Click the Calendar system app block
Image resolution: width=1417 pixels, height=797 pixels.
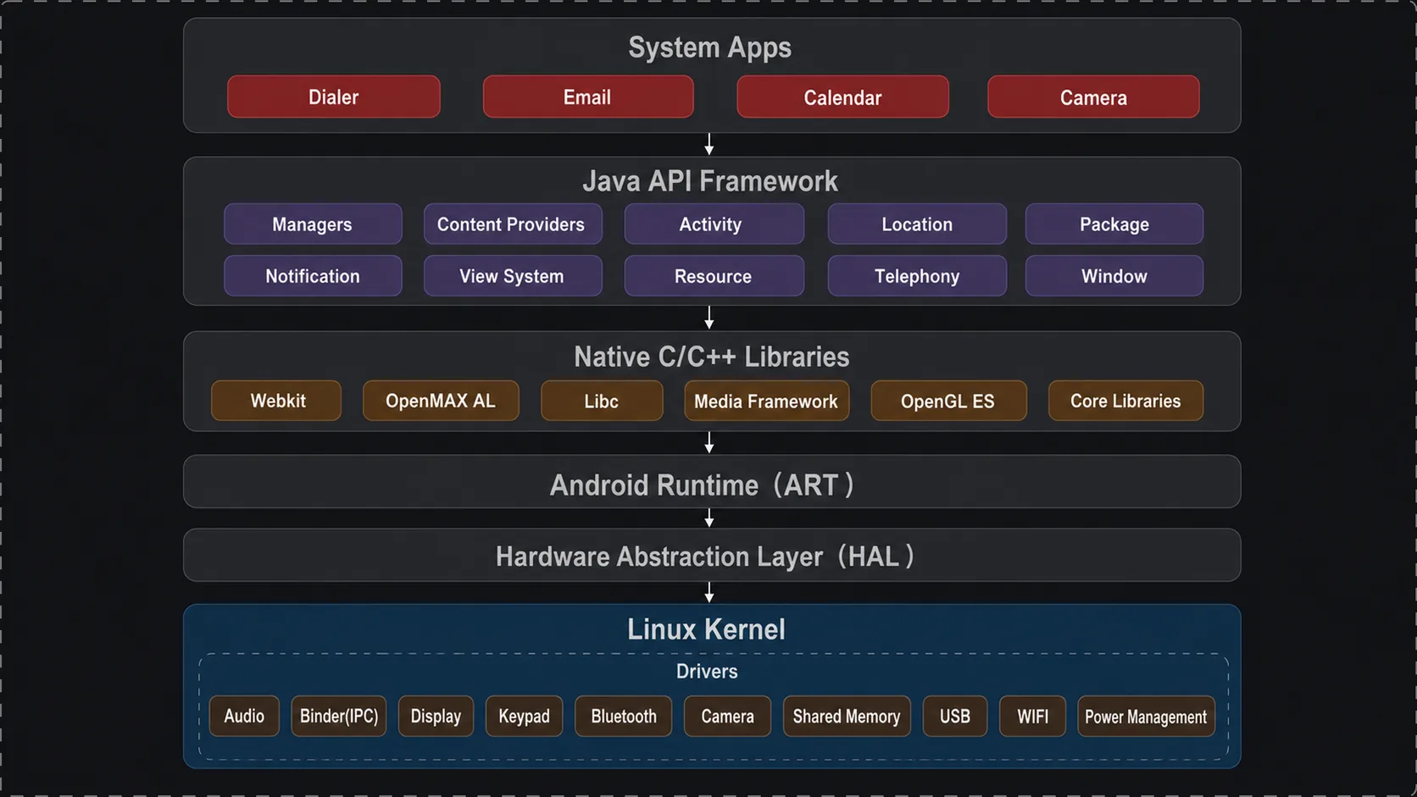842,97
